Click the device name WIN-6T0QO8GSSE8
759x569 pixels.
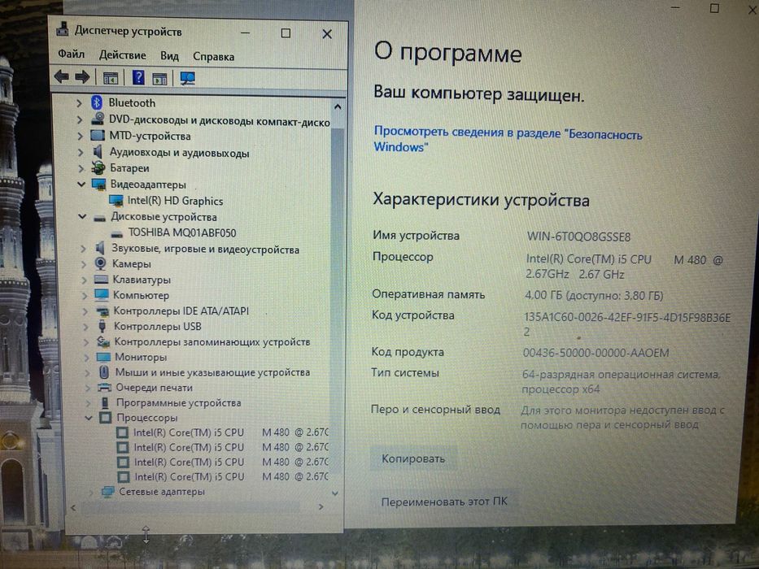coord(578,237)
